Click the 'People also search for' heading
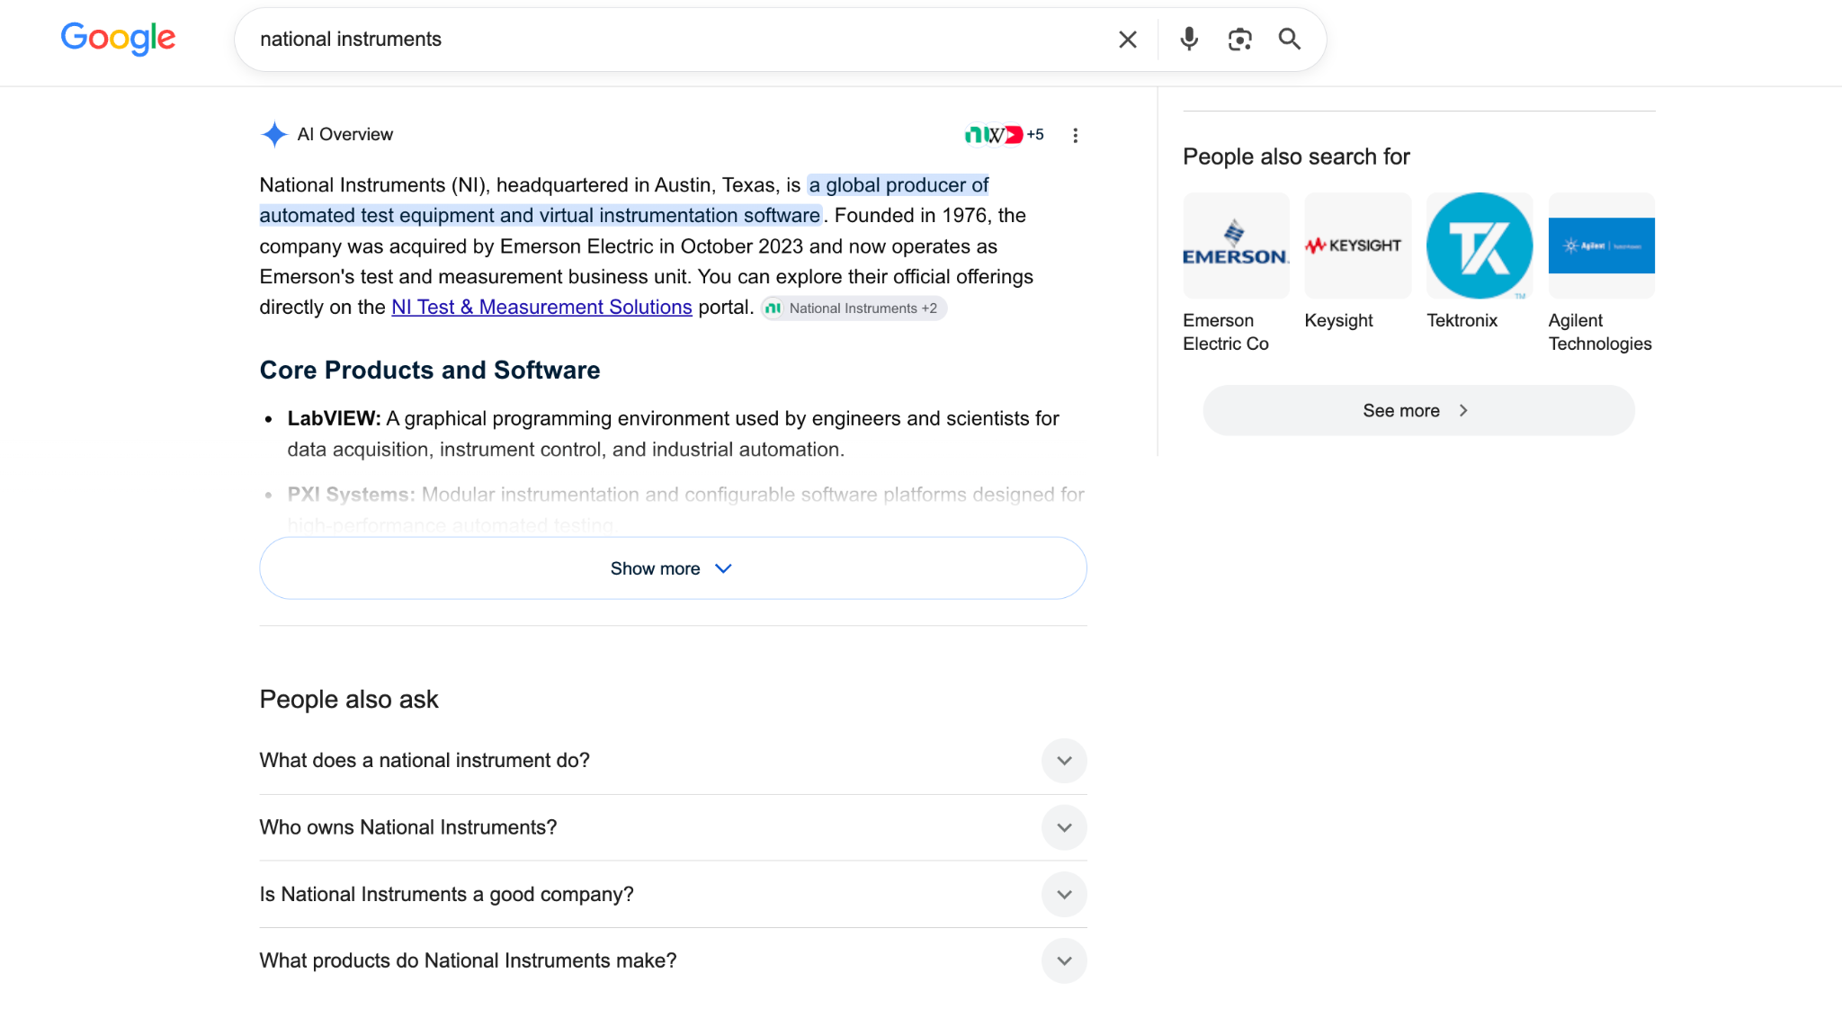The height and width of the screenshot is (1027, 1842). (x=1296, y=156)
